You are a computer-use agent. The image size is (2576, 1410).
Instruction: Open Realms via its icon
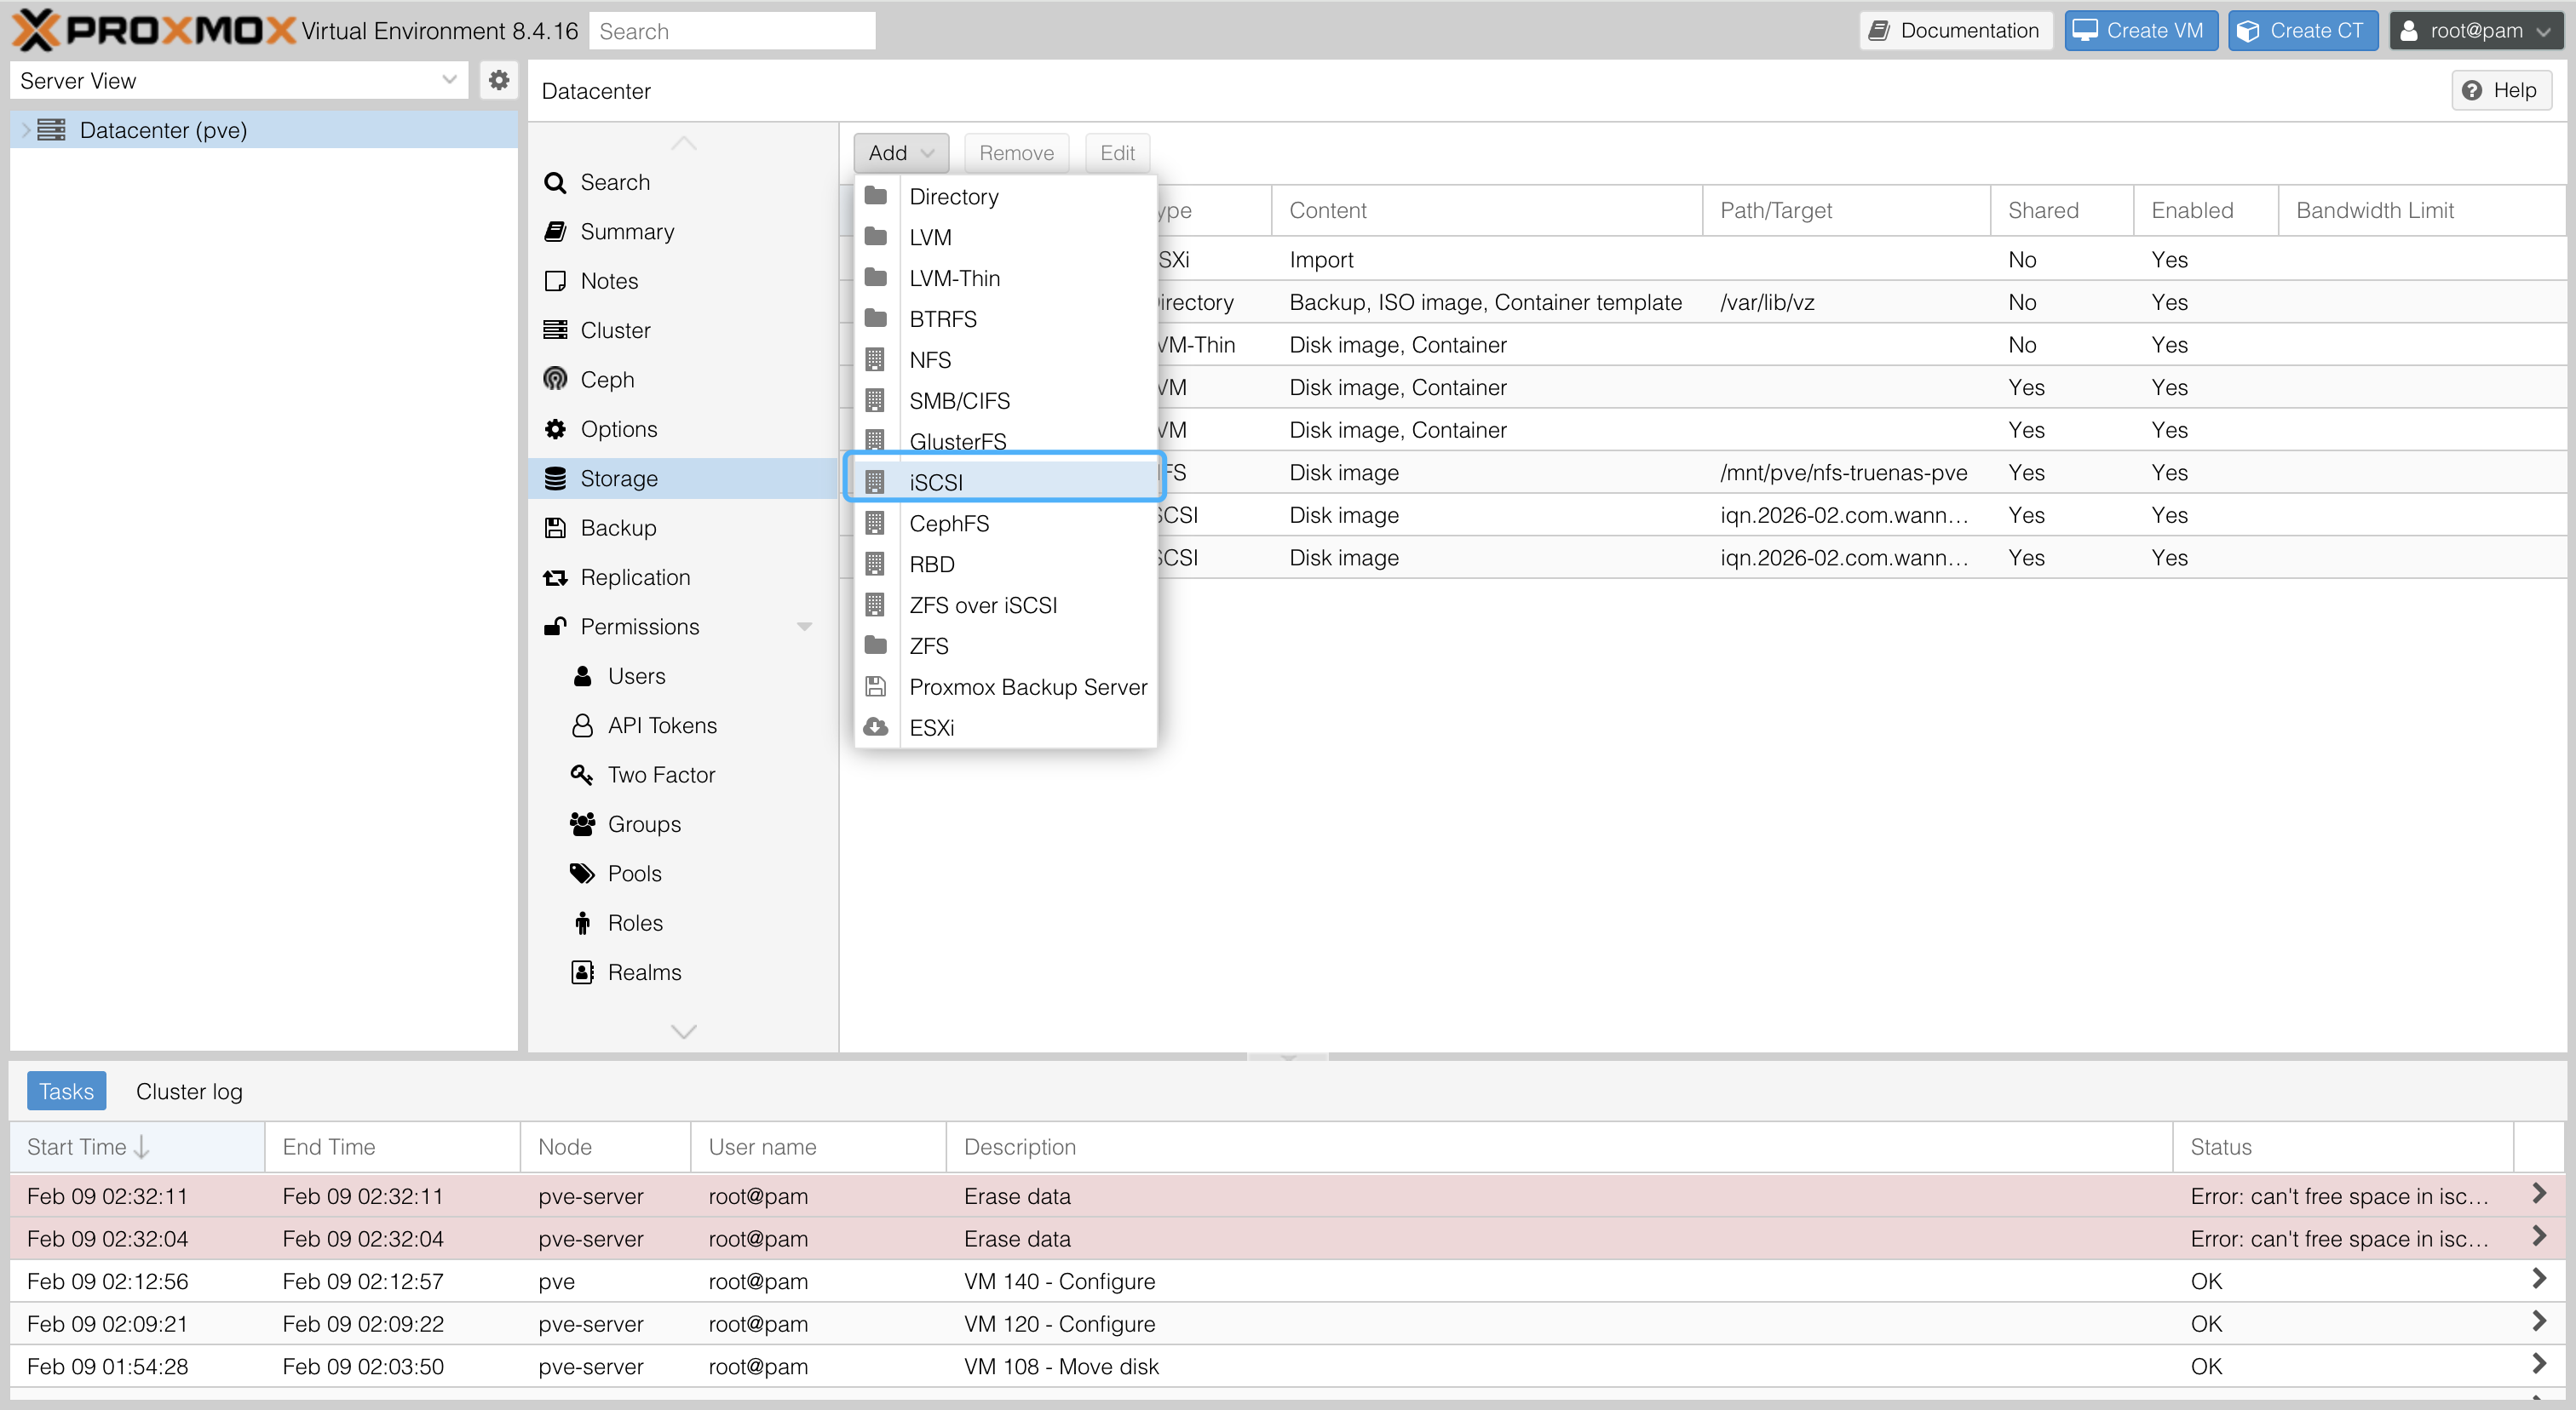coord(582,972)
